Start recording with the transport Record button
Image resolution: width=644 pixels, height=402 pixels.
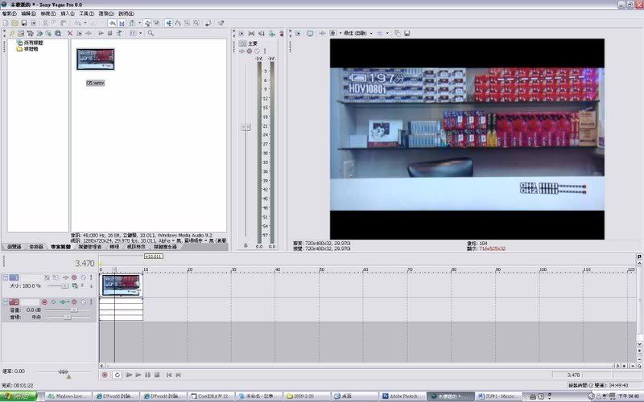point(105,375)
